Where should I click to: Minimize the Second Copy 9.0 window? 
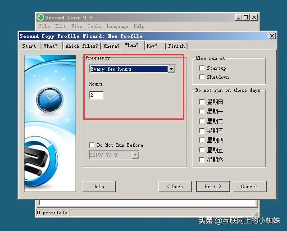point(238,18)
